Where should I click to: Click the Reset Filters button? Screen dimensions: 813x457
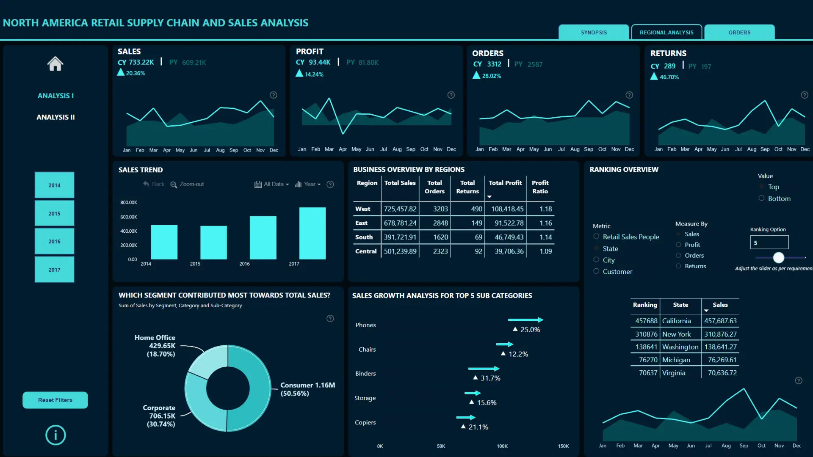tap(55, 400)
